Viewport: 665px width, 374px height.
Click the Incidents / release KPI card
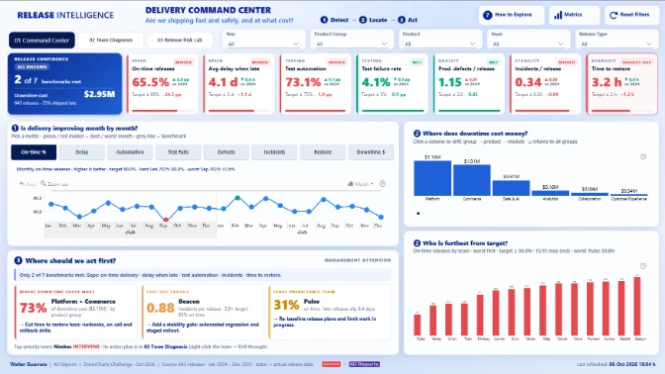coord(545,84)
